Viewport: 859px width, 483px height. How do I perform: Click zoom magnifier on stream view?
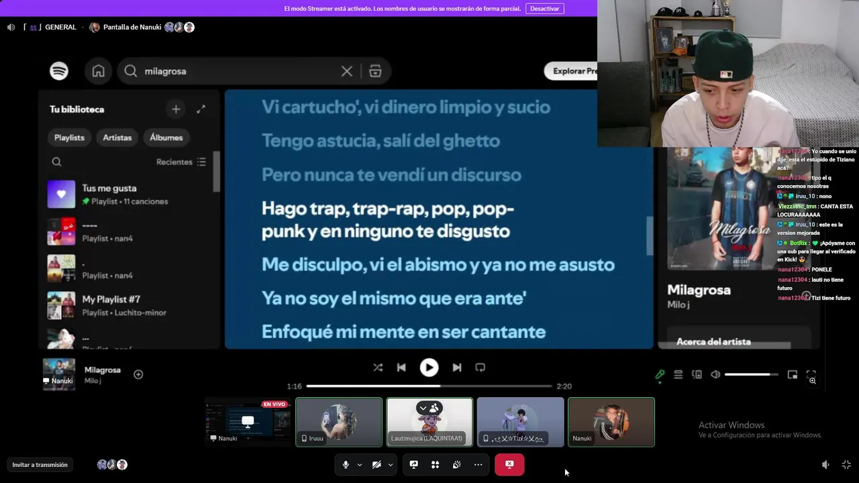[812, 381]
